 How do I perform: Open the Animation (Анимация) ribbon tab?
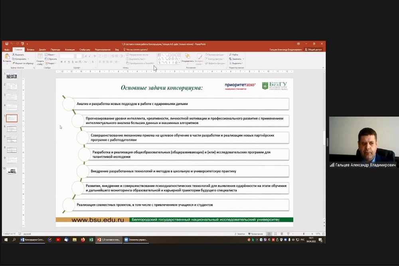point(69,49)
